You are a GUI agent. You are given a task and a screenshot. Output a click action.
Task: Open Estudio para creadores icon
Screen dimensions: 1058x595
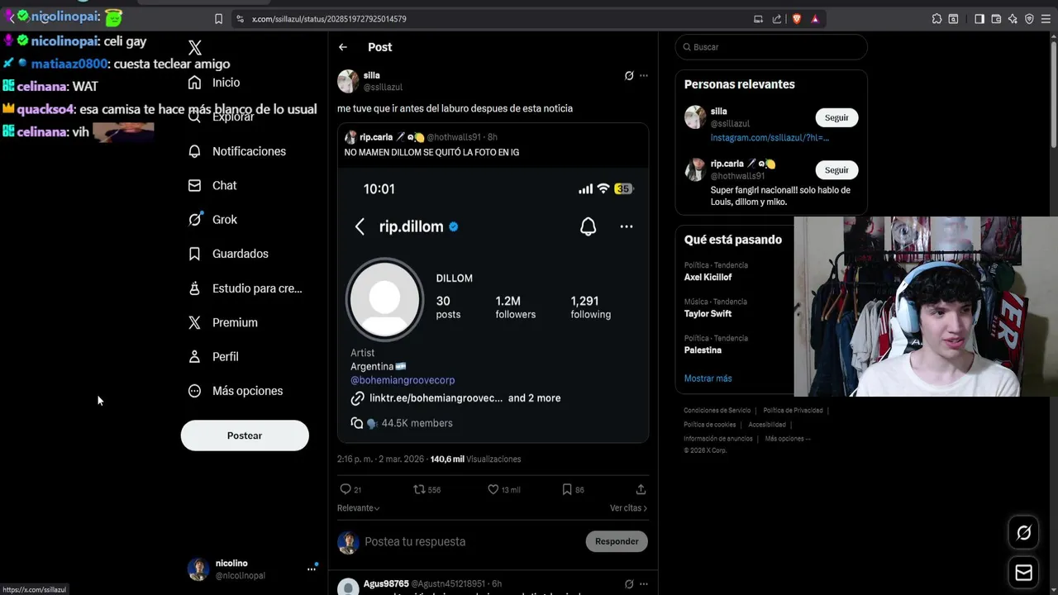click(x=195, y=288)
